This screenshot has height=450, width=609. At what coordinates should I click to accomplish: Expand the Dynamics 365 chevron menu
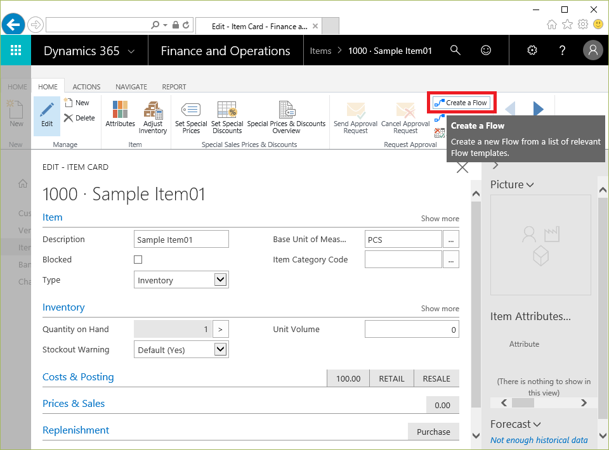click(131, 51)
